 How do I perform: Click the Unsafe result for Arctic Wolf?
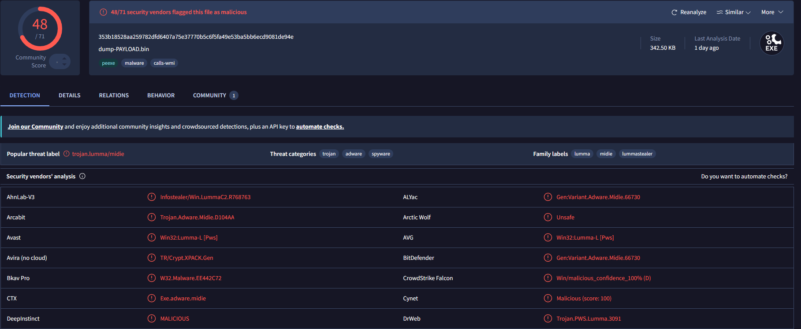(x=565, y=217)
